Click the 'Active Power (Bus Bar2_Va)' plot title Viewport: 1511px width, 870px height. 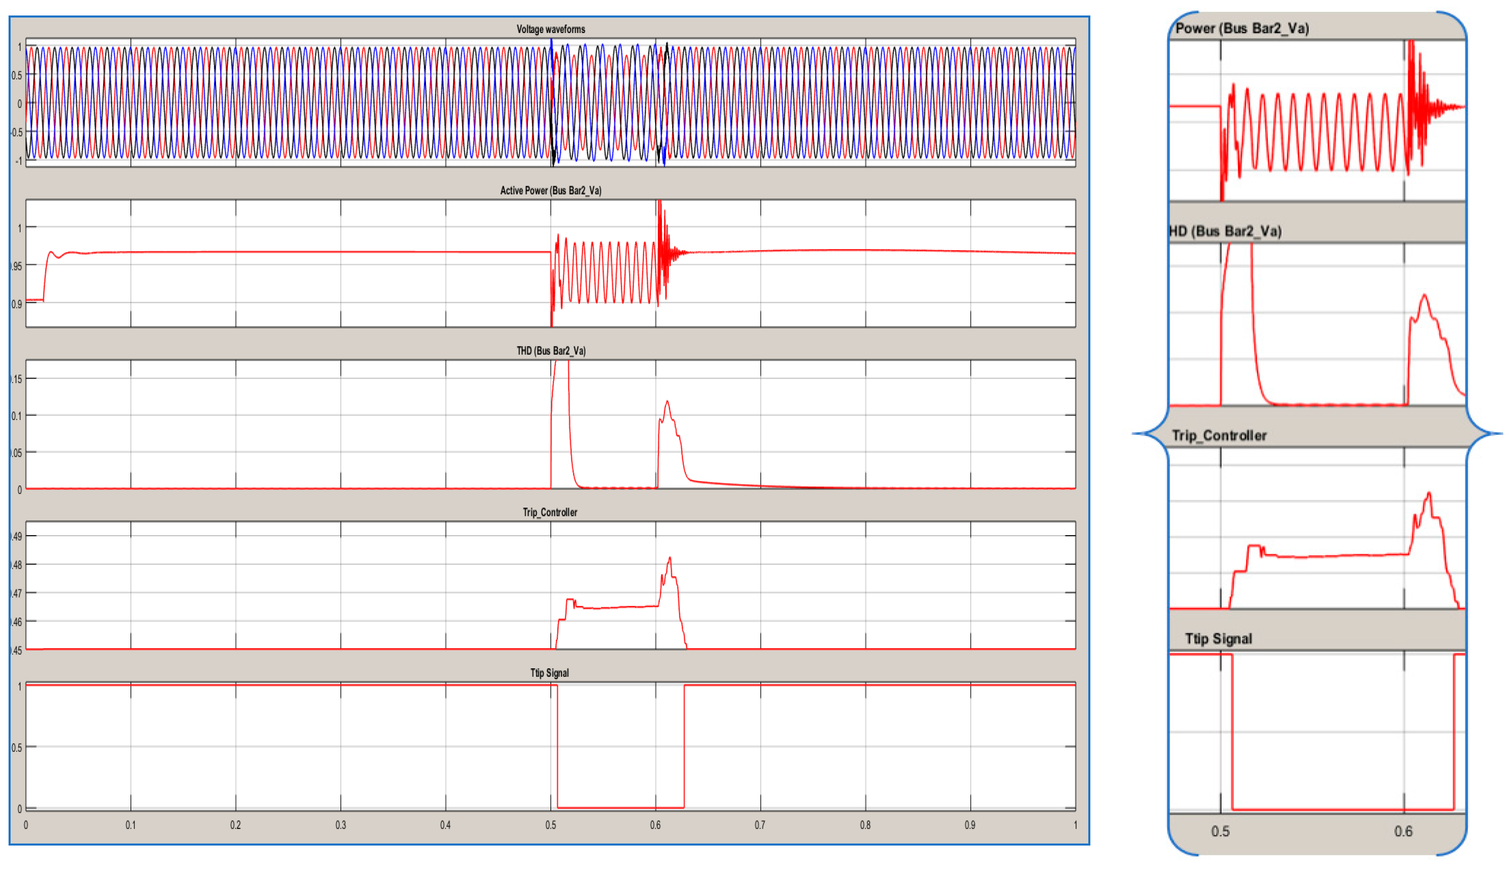[551, 191]
